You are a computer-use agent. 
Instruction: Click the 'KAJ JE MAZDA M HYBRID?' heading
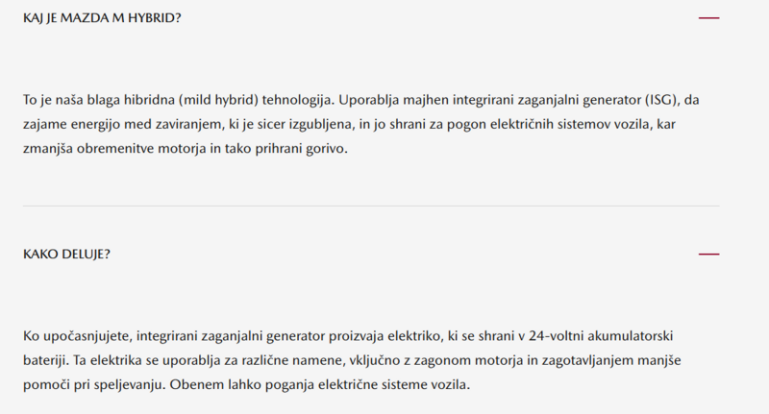click(x=102, y=18)
